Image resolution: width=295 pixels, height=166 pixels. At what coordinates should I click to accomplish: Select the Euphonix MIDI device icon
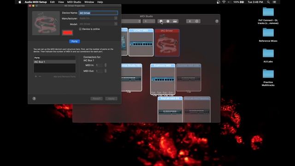163,79
